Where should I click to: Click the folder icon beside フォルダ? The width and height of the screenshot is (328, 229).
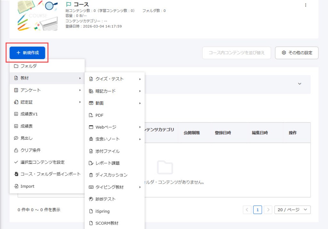click(x=16, y=66)
